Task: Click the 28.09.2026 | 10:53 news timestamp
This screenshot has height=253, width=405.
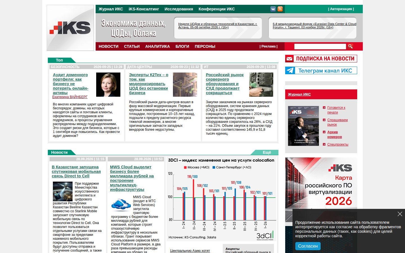Action: click(148, 159)
